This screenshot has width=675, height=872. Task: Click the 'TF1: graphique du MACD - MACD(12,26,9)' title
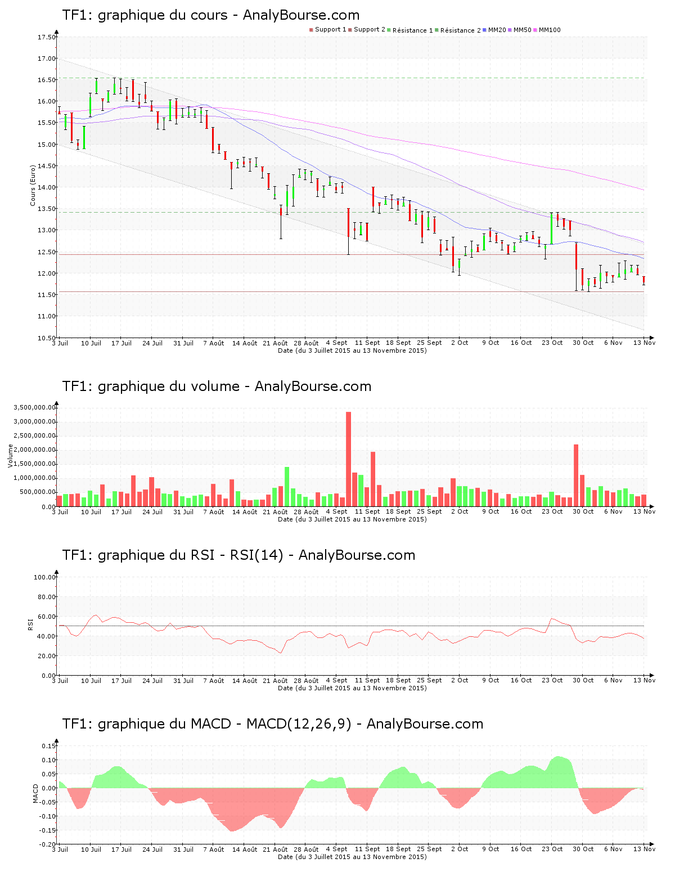(207, 724)
